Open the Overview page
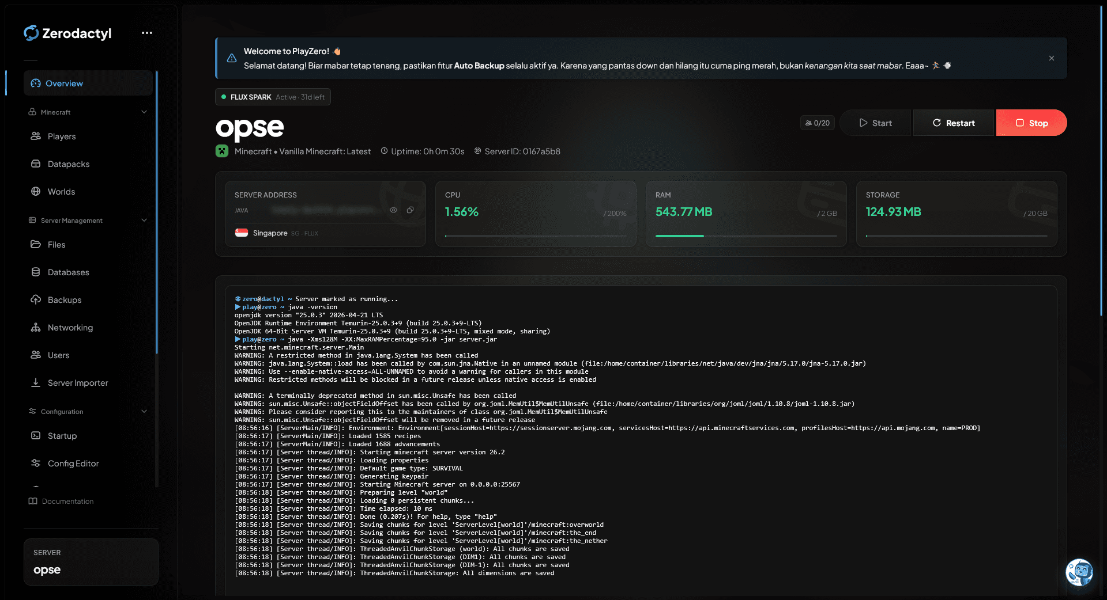This screenshot has width=1107, height=600. click(x=88, y=83)
